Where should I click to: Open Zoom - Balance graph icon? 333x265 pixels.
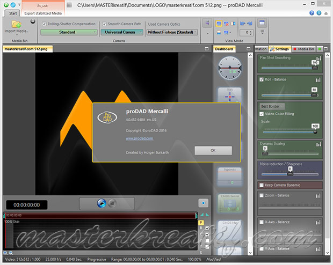(318, 196)
